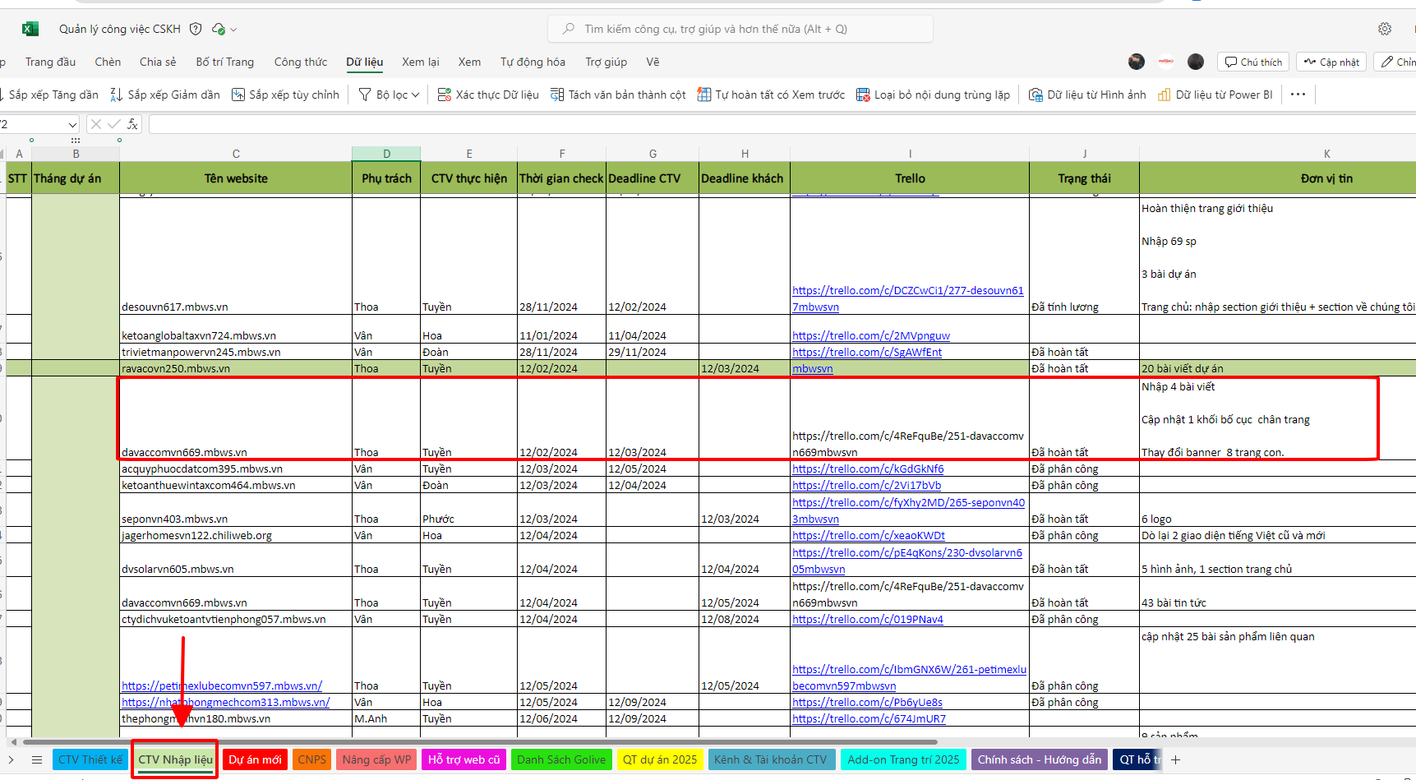Click the Sắp xếp Tăng dần button
Image resolution: width=1416 pixels, height=780 pixels.
click(x=49, y=95)
